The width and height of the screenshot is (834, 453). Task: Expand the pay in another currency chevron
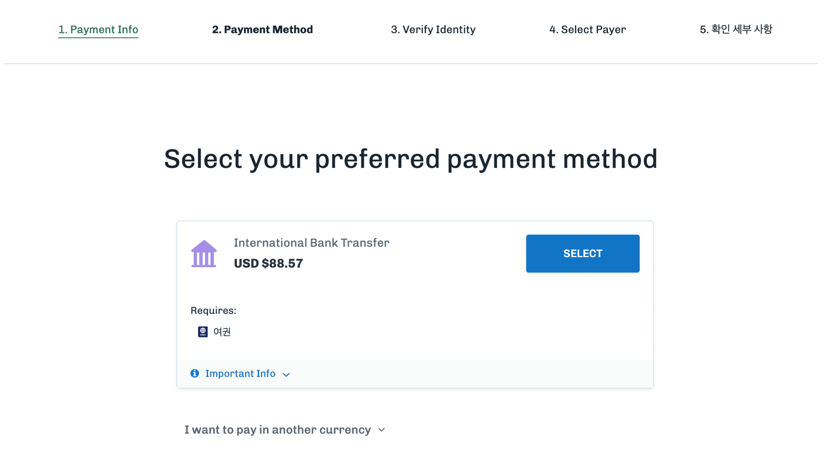[x=382, y=430]
